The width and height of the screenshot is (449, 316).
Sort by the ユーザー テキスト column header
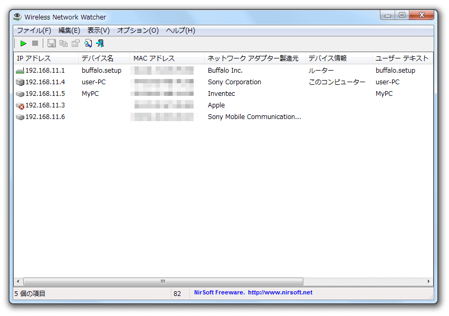pos(403,58)
